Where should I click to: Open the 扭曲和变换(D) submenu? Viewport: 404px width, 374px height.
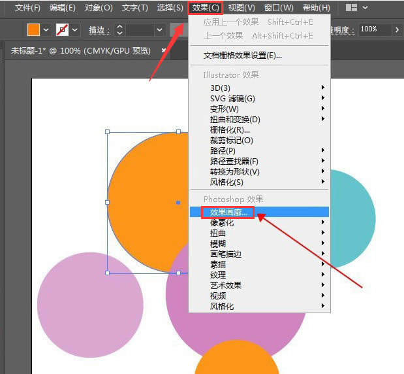(260, 119)
